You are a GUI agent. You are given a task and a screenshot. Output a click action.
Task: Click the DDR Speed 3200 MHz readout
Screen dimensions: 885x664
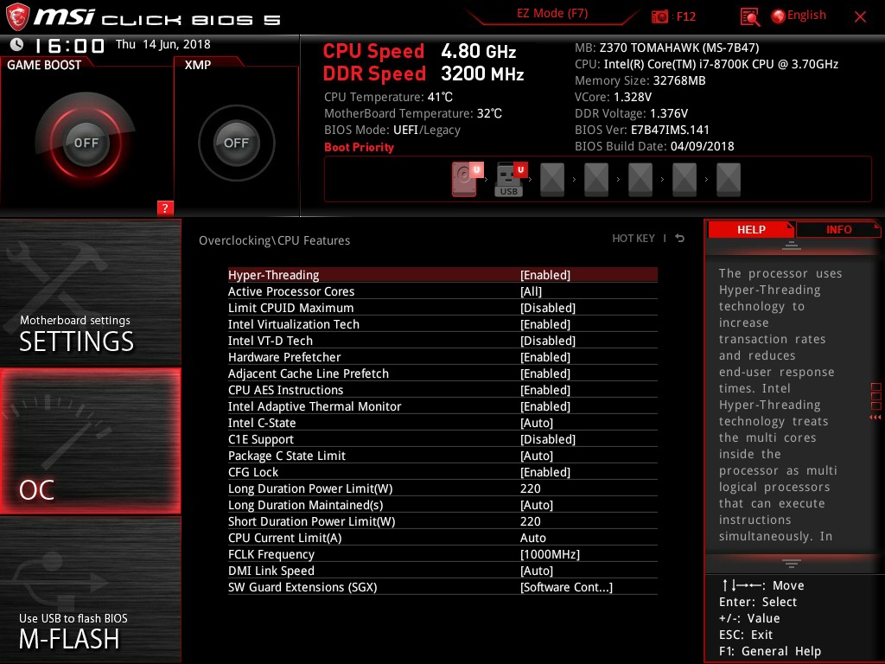[423, 74]
